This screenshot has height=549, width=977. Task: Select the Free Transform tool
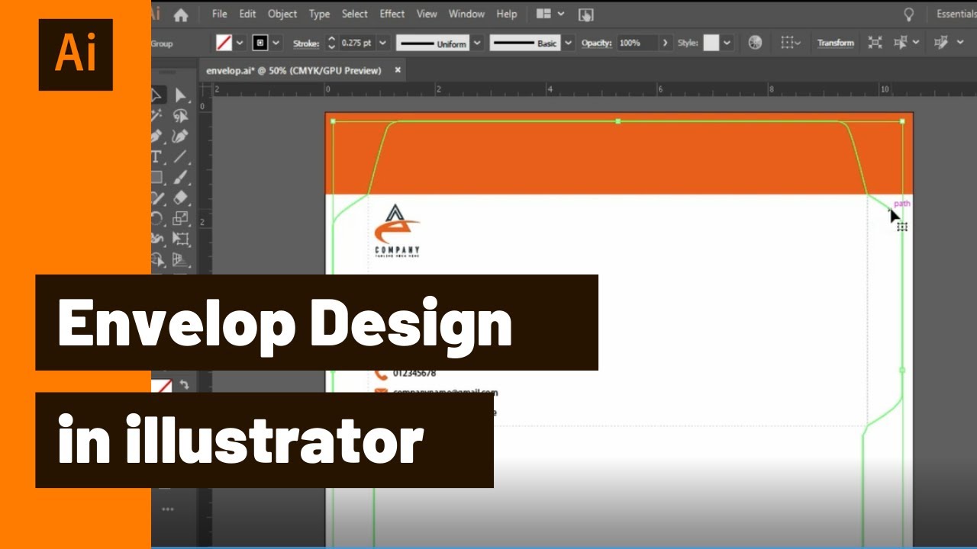click(x=180, y=239)
